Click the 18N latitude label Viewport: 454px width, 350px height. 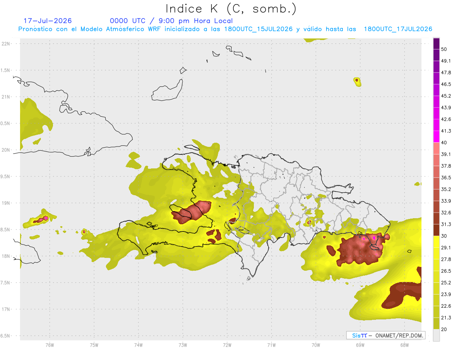pyautogui.click(x=6, y=256)
